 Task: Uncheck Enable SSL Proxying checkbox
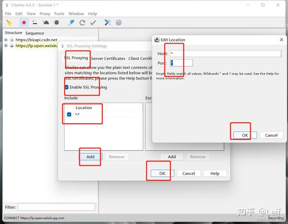pyautogui.click(x=67, y=87)
